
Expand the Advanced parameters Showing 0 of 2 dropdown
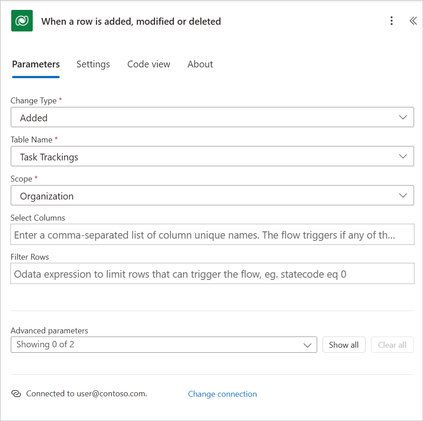tap(164, 345)
